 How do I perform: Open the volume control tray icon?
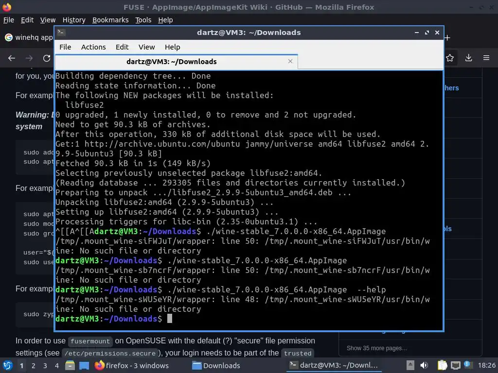[x=424, y=365]
